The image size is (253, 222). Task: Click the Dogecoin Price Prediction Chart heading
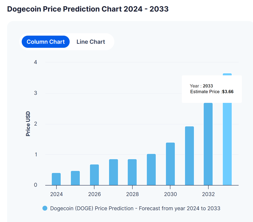88,9
